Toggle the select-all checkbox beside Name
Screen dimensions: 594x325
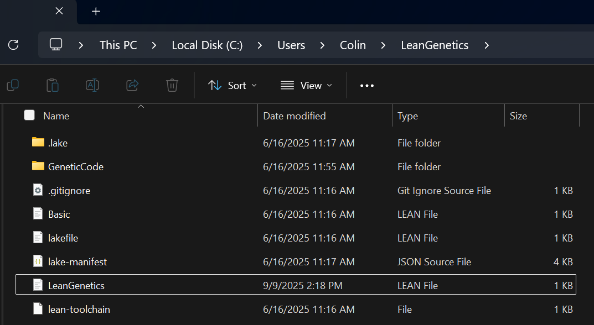29,115
